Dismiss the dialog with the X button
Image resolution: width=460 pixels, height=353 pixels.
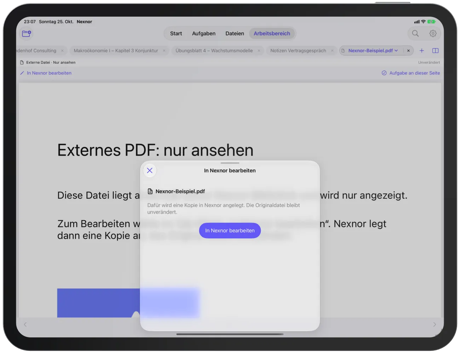coord(150,170)
